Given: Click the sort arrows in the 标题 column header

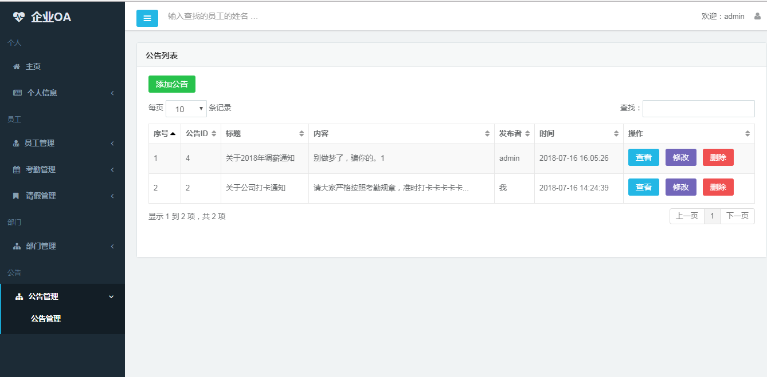Looking at the screenshot, I should [302, 133].
